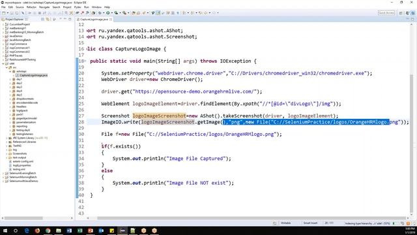The image size is (417, 235).
Task: Select CaptureLogoImage.java in Project Explorer
Action: point(33,75)
